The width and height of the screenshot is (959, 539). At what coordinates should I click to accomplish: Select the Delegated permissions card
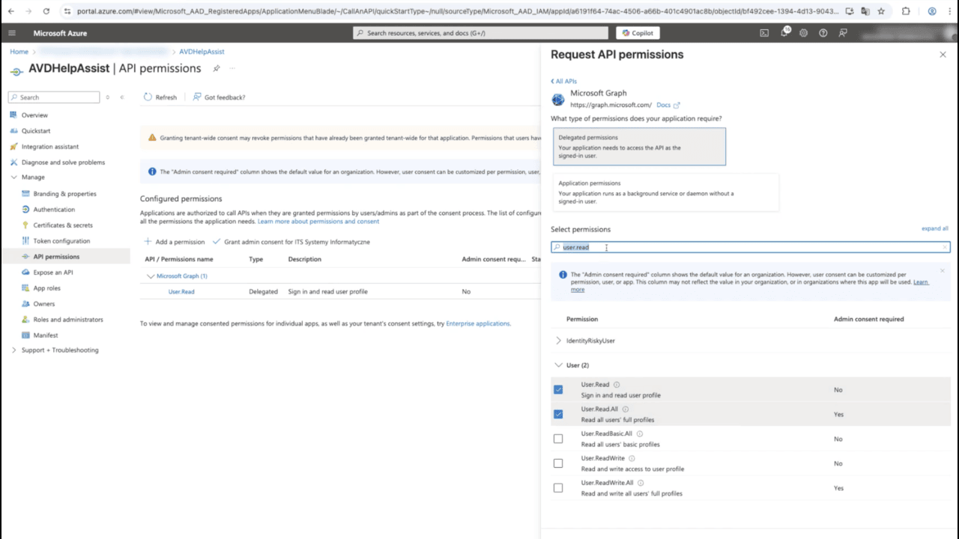tap(639, 146)
